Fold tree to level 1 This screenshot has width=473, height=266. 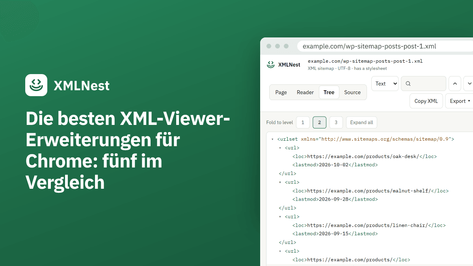pyautogui.click(x=303, y=123)
